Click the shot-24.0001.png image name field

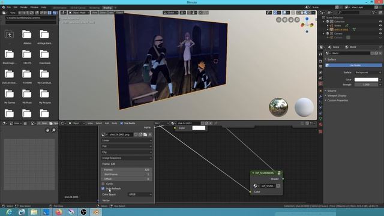pyautogui.click(x=121, y=134)
